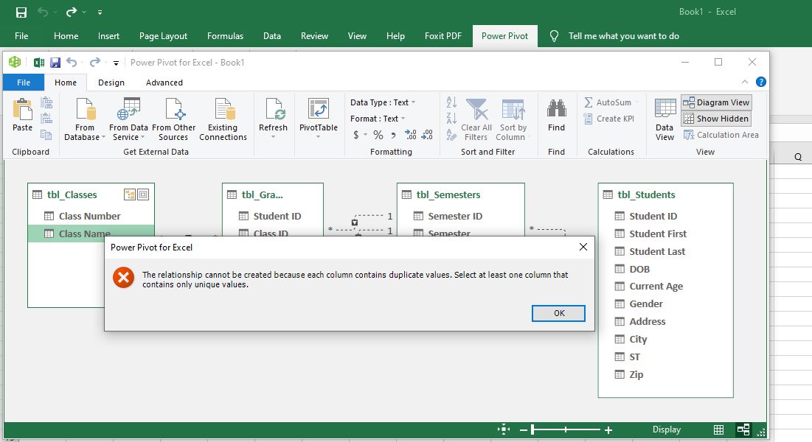Toggle Diagram View button
Viewport: 812px width, 442px height.
coord(715,102)
